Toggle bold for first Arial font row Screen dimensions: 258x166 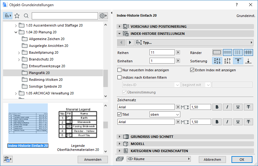click(217, 107)
